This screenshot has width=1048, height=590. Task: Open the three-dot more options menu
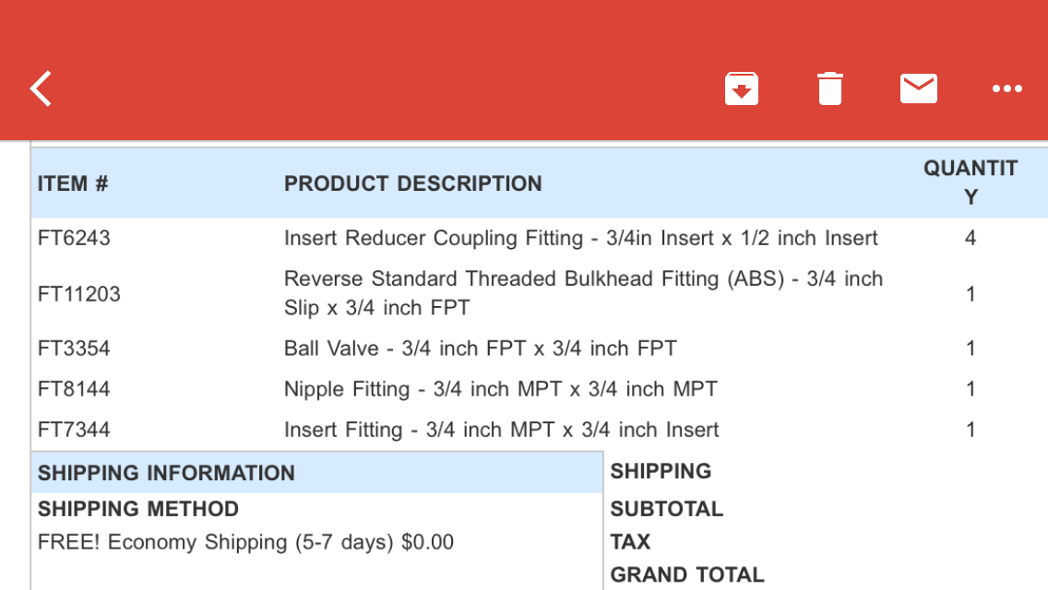pos(1006,88)
